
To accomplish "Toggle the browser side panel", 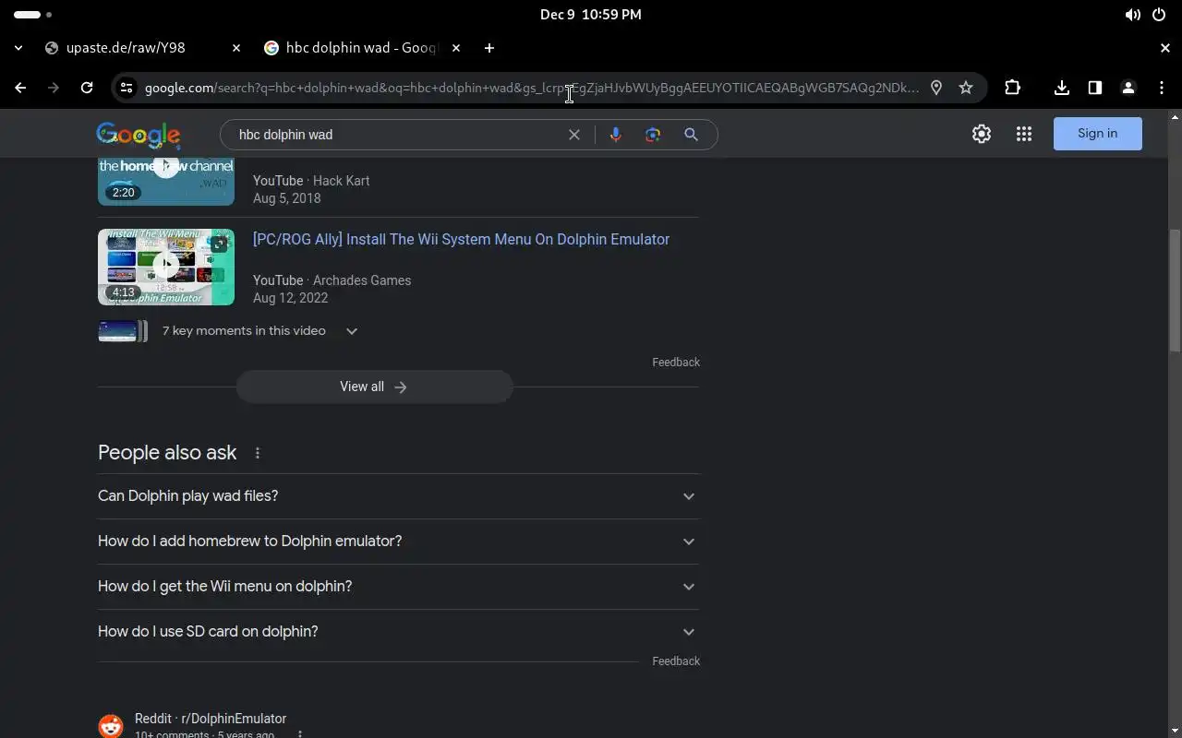I will pos(1095,88).
